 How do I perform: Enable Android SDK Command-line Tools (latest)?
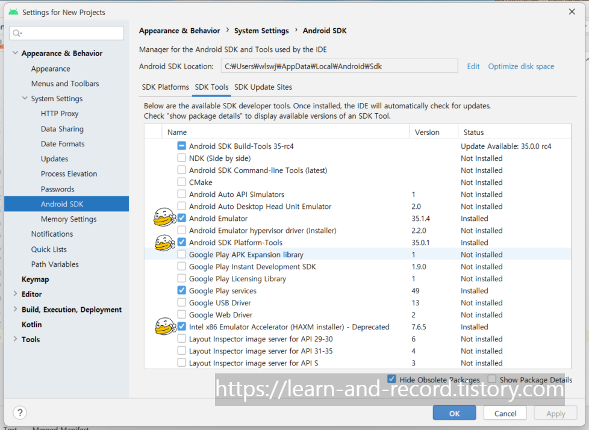[x=182, y=170]
